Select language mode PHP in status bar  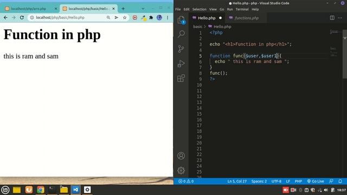point(298,181)
